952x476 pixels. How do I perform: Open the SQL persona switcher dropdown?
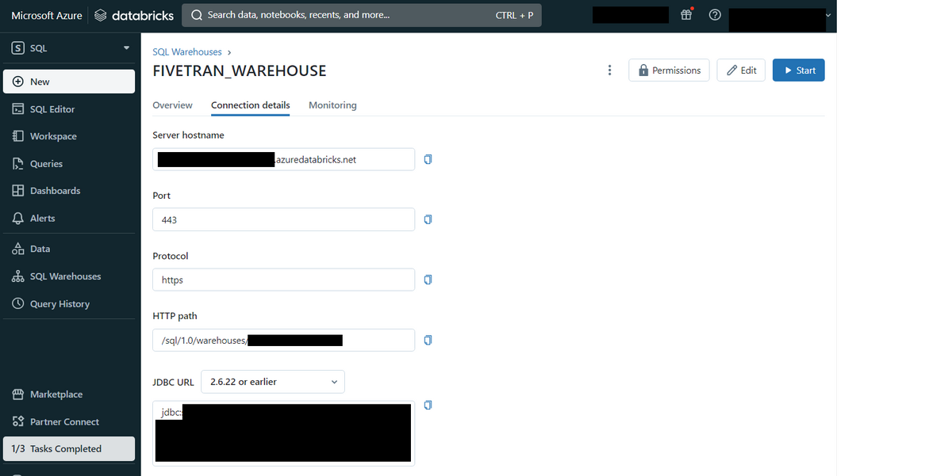click(70, 48)
